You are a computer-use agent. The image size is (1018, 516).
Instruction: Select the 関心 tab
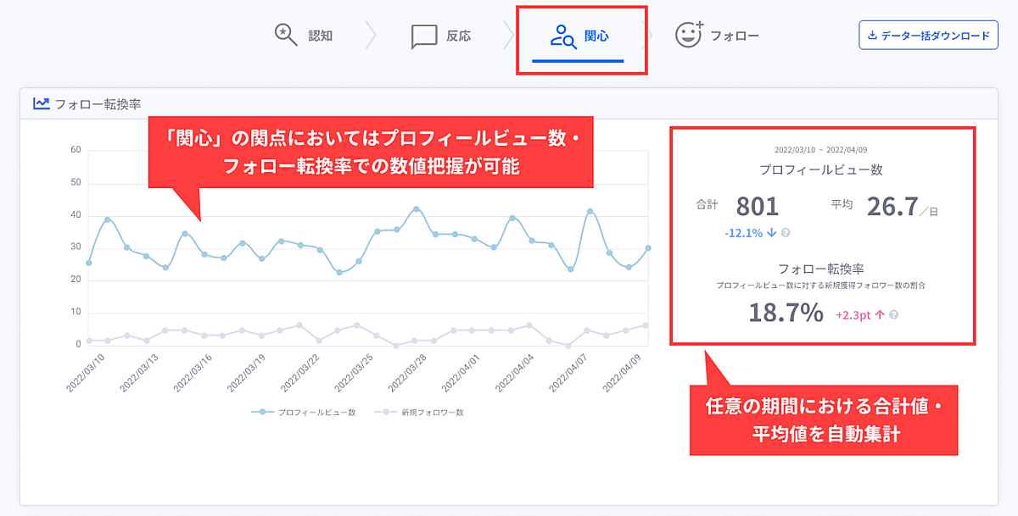point(579,37)
